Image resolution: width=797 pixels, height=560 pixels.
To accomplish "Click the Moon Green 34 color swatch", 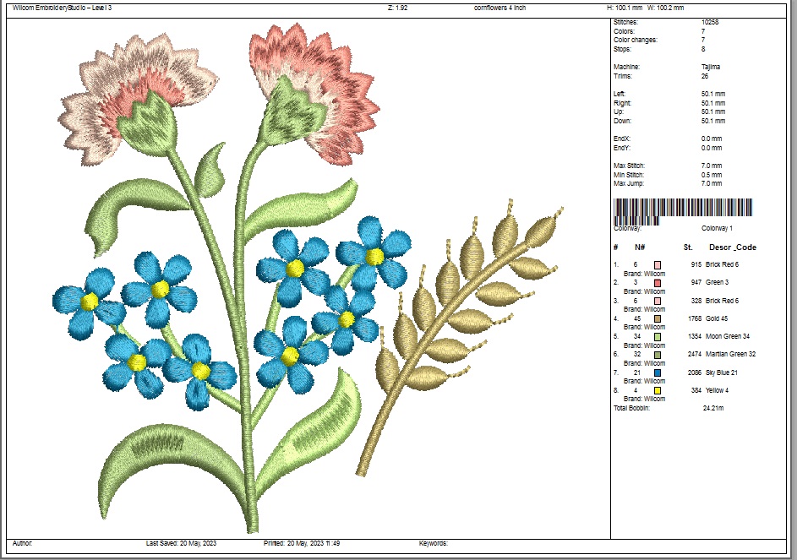I will tap(658, 336).
